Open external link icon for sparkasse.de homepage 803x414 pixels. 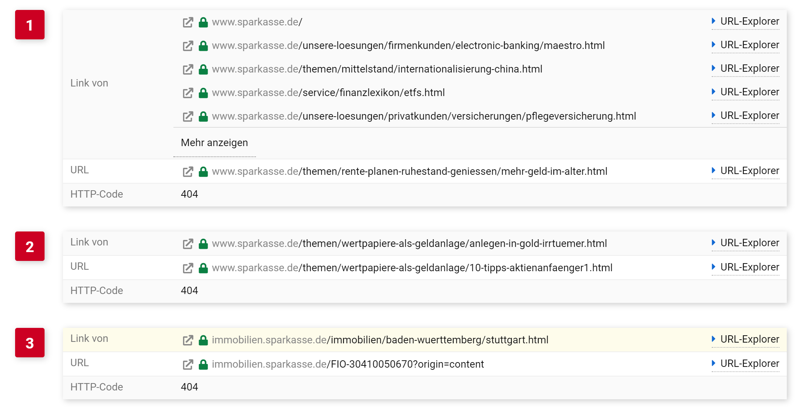[188, 22]
